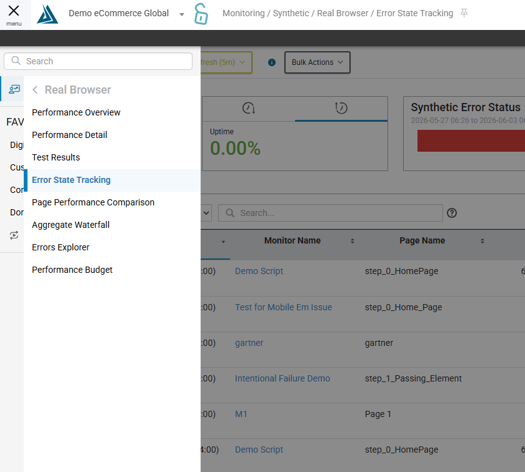This screenshot has width=525, height=472.
Task: Click the blue info icon near Bulk Actions
Action: pos(272,62)
